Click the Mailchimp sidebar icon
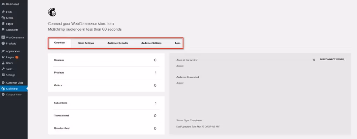Screen dimensions: 357x139 (x=3, y=88)
